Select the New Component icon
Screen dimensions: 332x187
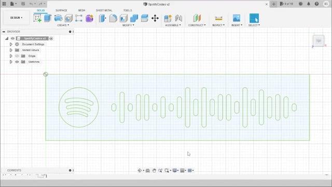tap(168, 18)
